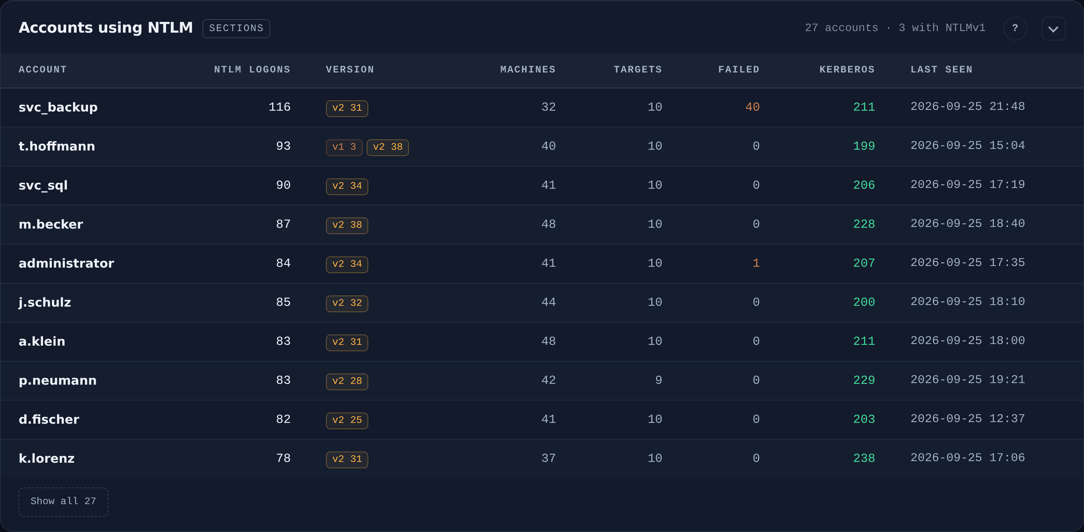Image resolution: width=1084 pixels, height=532 pixels.
Task: Click the v2 38 badge for t.hoffmann
Action: pos(387,147)
